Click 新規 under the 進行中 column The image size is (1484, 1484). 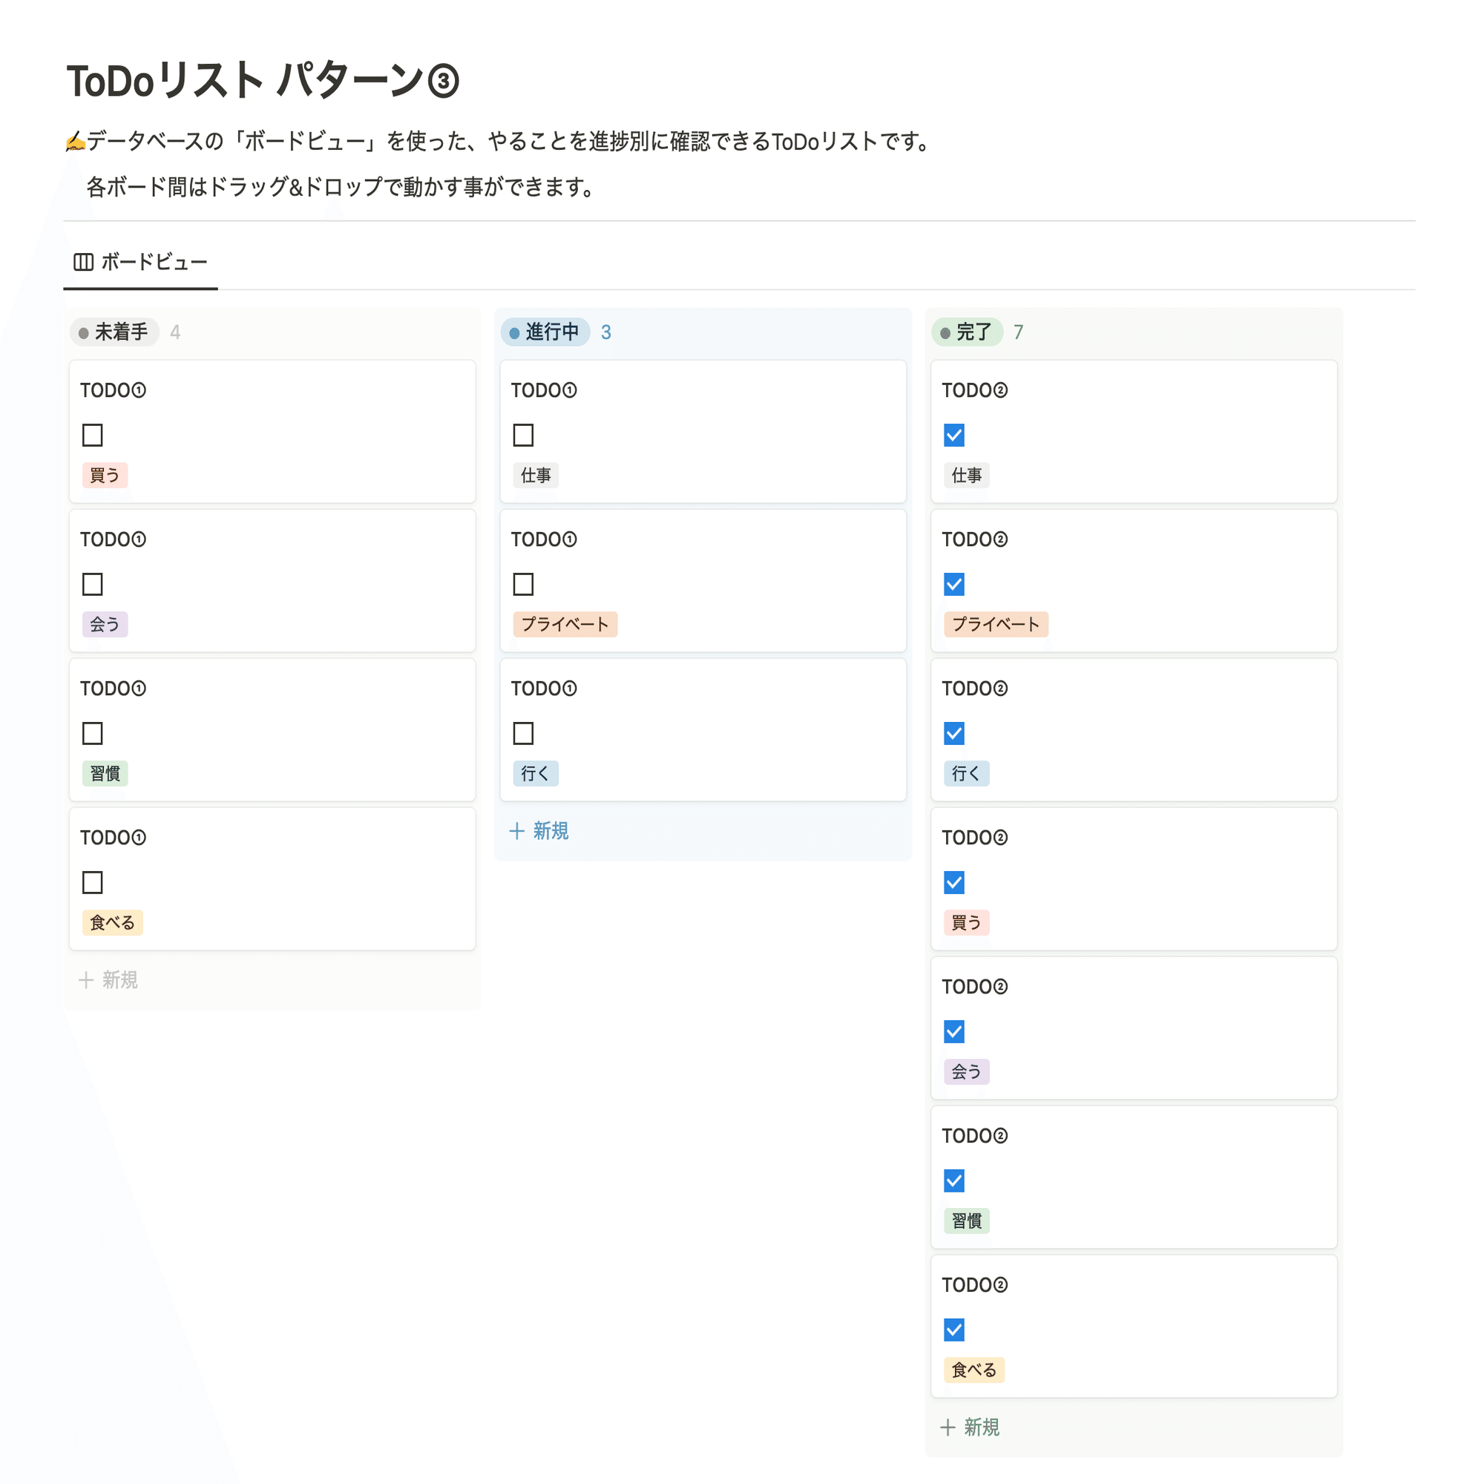(539, 830)
